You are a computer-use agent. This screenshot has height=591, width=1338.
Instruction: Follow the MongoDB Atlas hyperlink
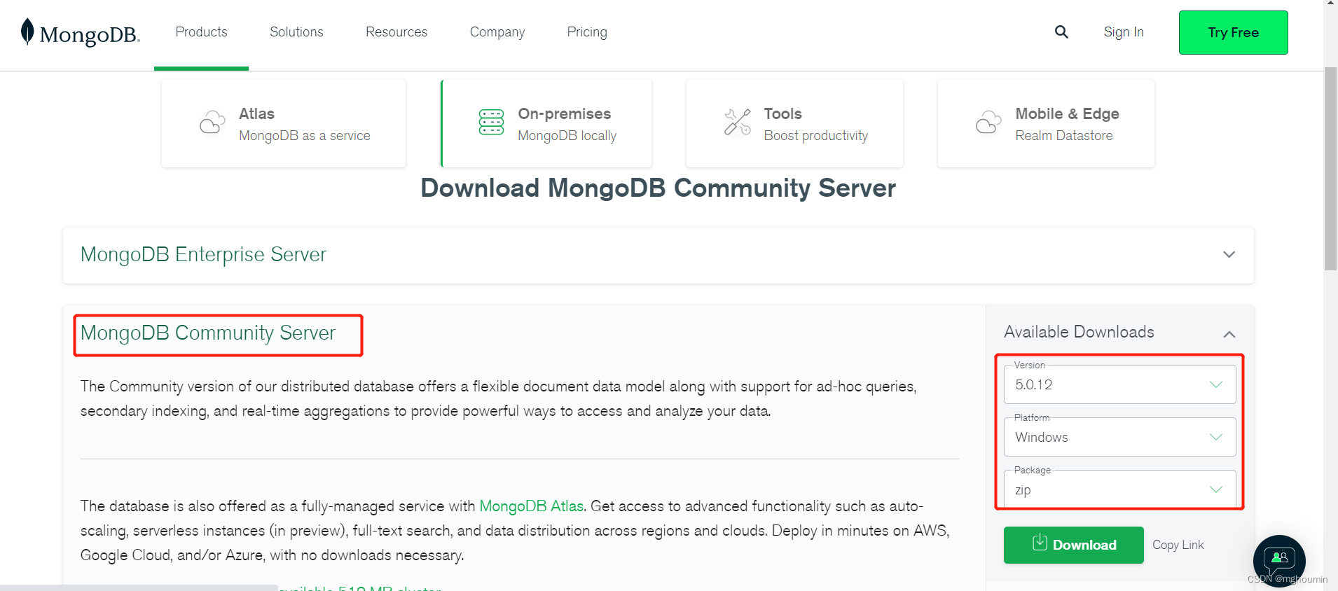point(531,506)
